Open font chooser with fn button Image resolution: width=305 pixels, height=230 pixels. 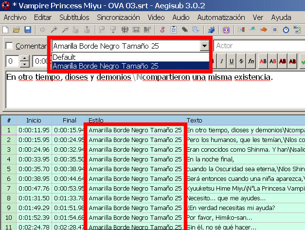tap(251, 61)
